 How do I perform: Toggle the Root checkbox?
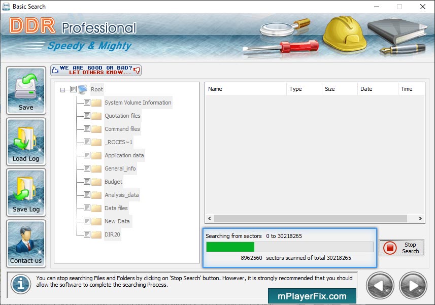pyautogui.click(x=73, y=89)
